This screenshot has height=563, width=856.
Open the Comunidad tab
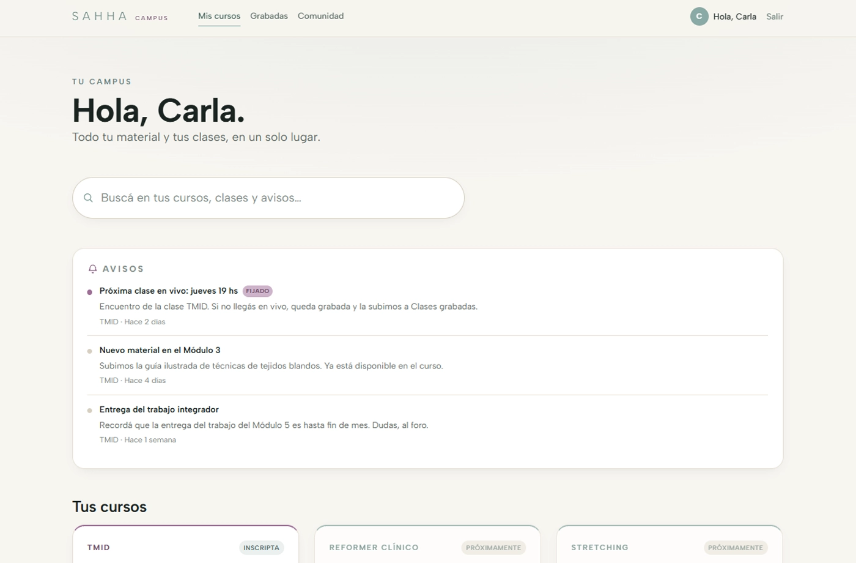coord(320,16)
